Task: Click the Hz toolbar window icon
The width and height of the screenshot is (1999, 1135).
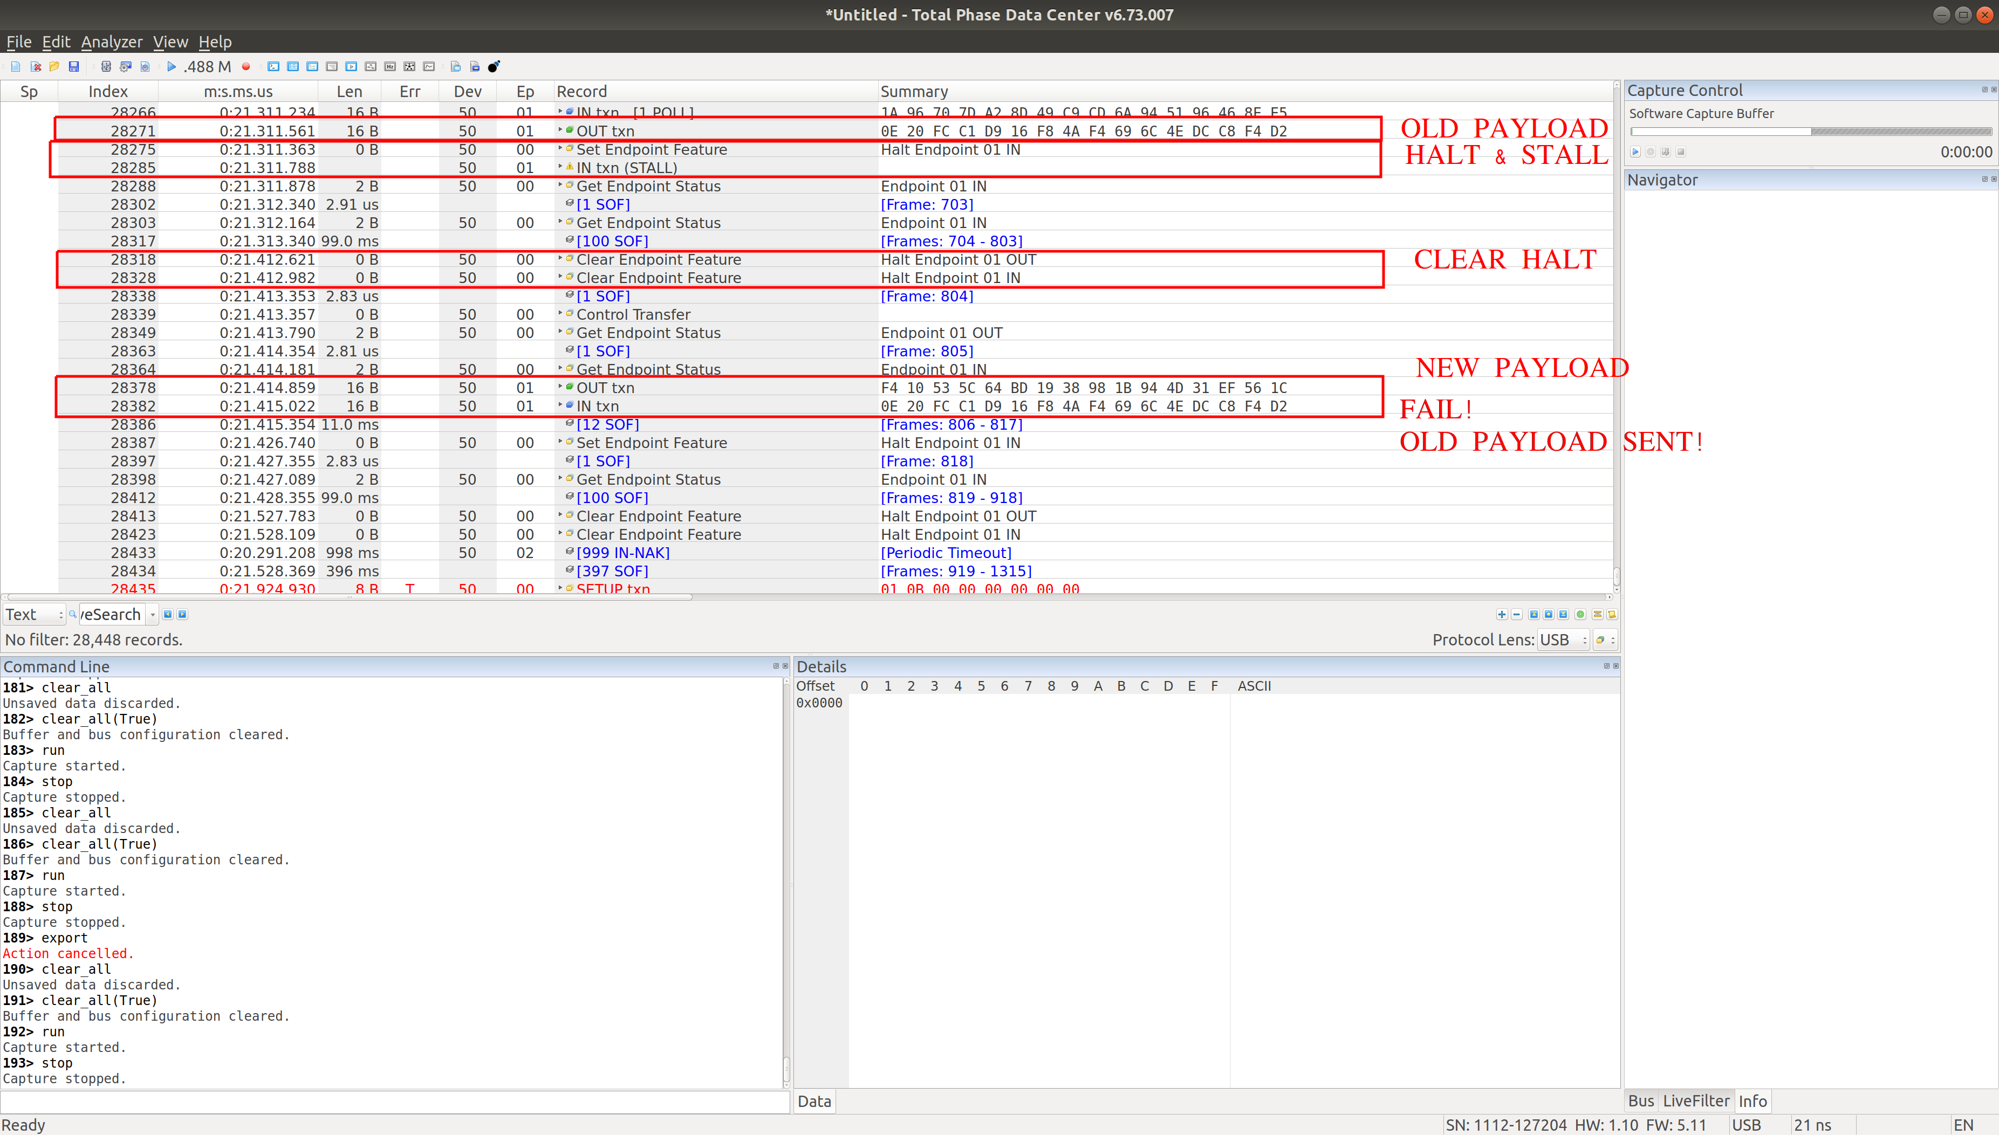Action: [x=390, y=66]
